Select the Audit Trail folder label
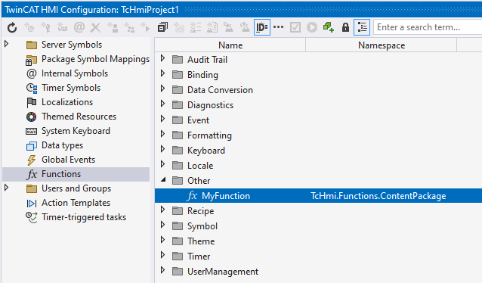This screenshot has height=283, width=482. pos(207,60)
